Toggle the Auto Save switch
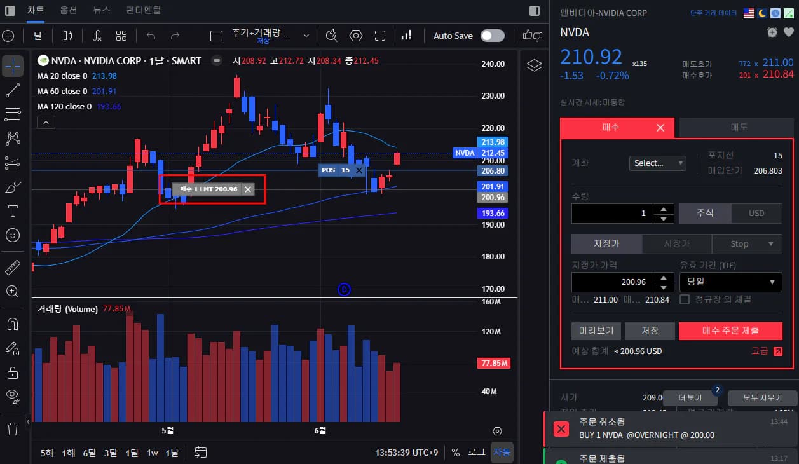 493,36
